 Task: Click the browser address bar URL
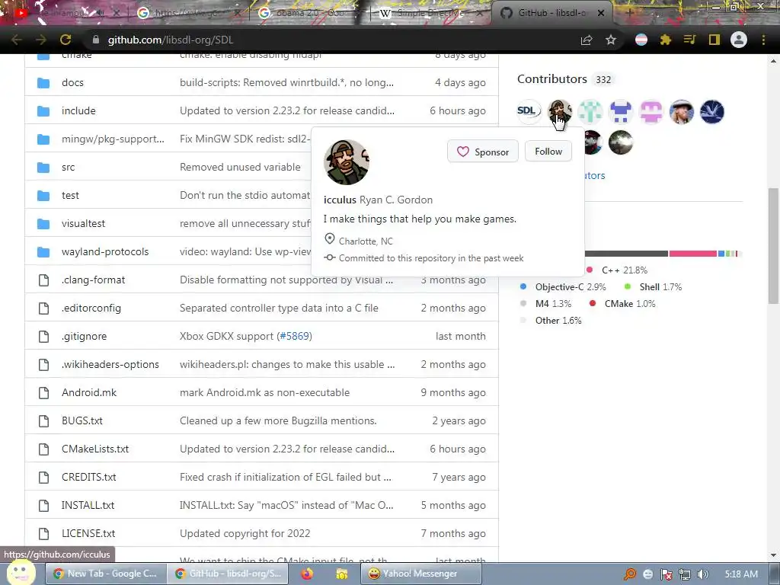(171, 40)
